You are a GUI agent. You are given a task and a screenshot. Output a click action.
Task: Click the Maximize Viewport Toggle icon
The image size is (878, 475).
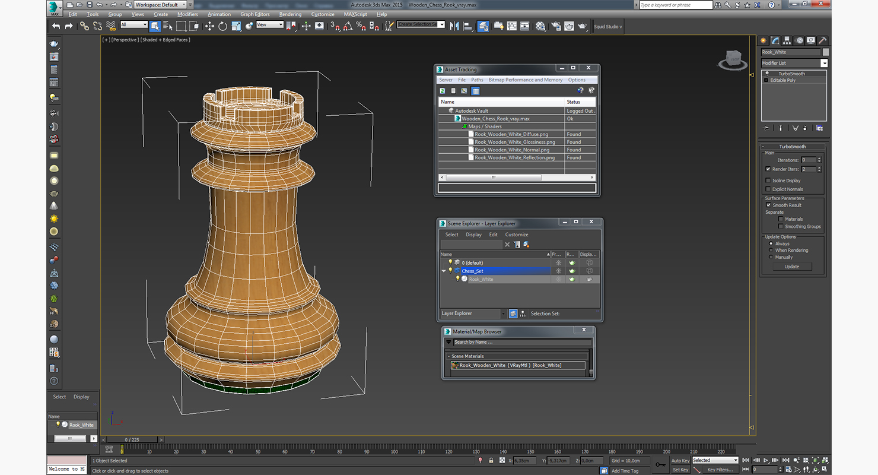[x=826, y=470]
